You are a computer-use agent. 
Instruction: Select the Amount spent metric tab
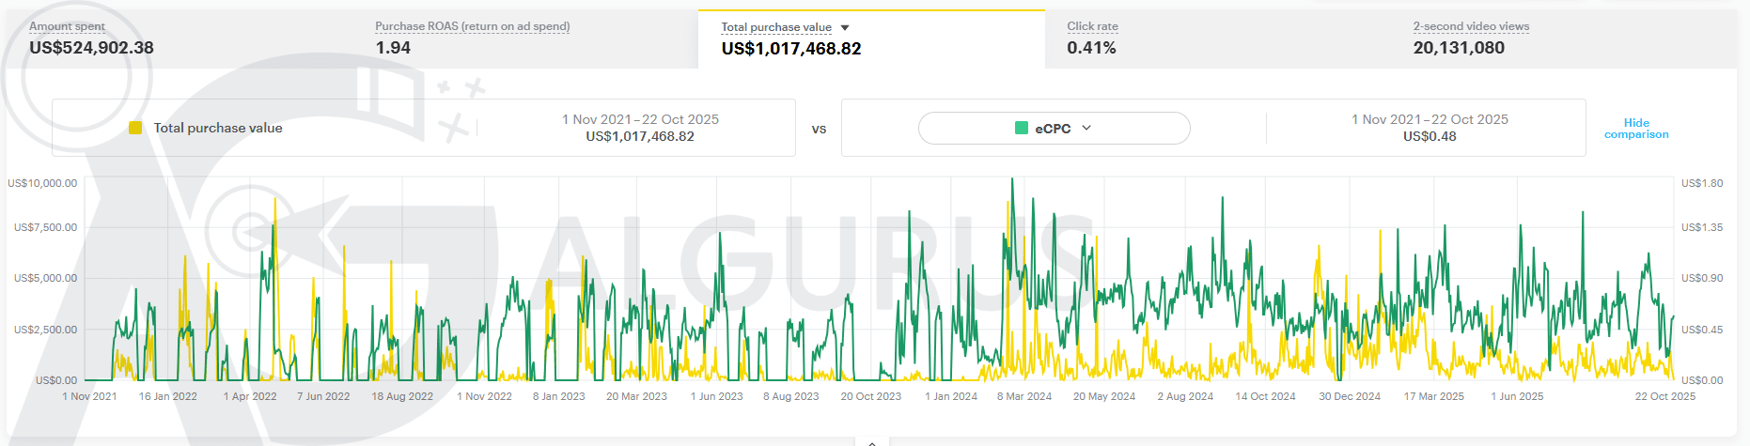[91, 38]
